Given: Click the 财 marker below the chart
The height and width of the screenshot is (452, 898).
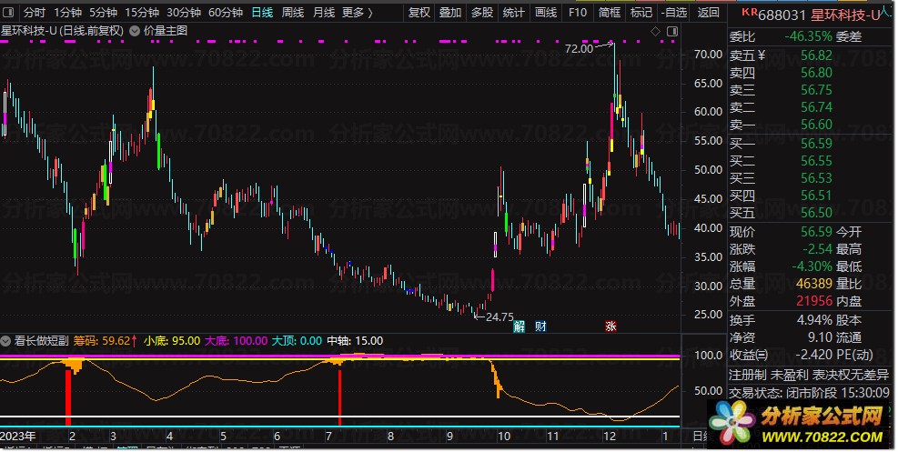Looking at the screenshot, I should (x=540, y=326).
